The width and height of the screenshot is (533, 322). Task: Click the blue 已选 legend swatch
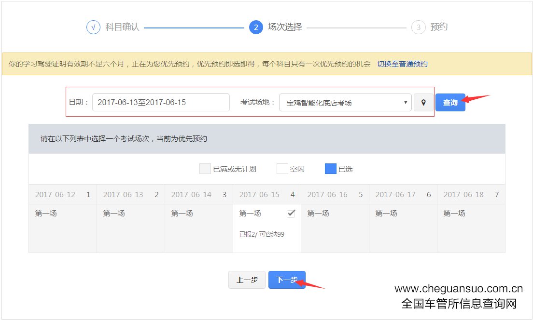(x=330, y=169)
